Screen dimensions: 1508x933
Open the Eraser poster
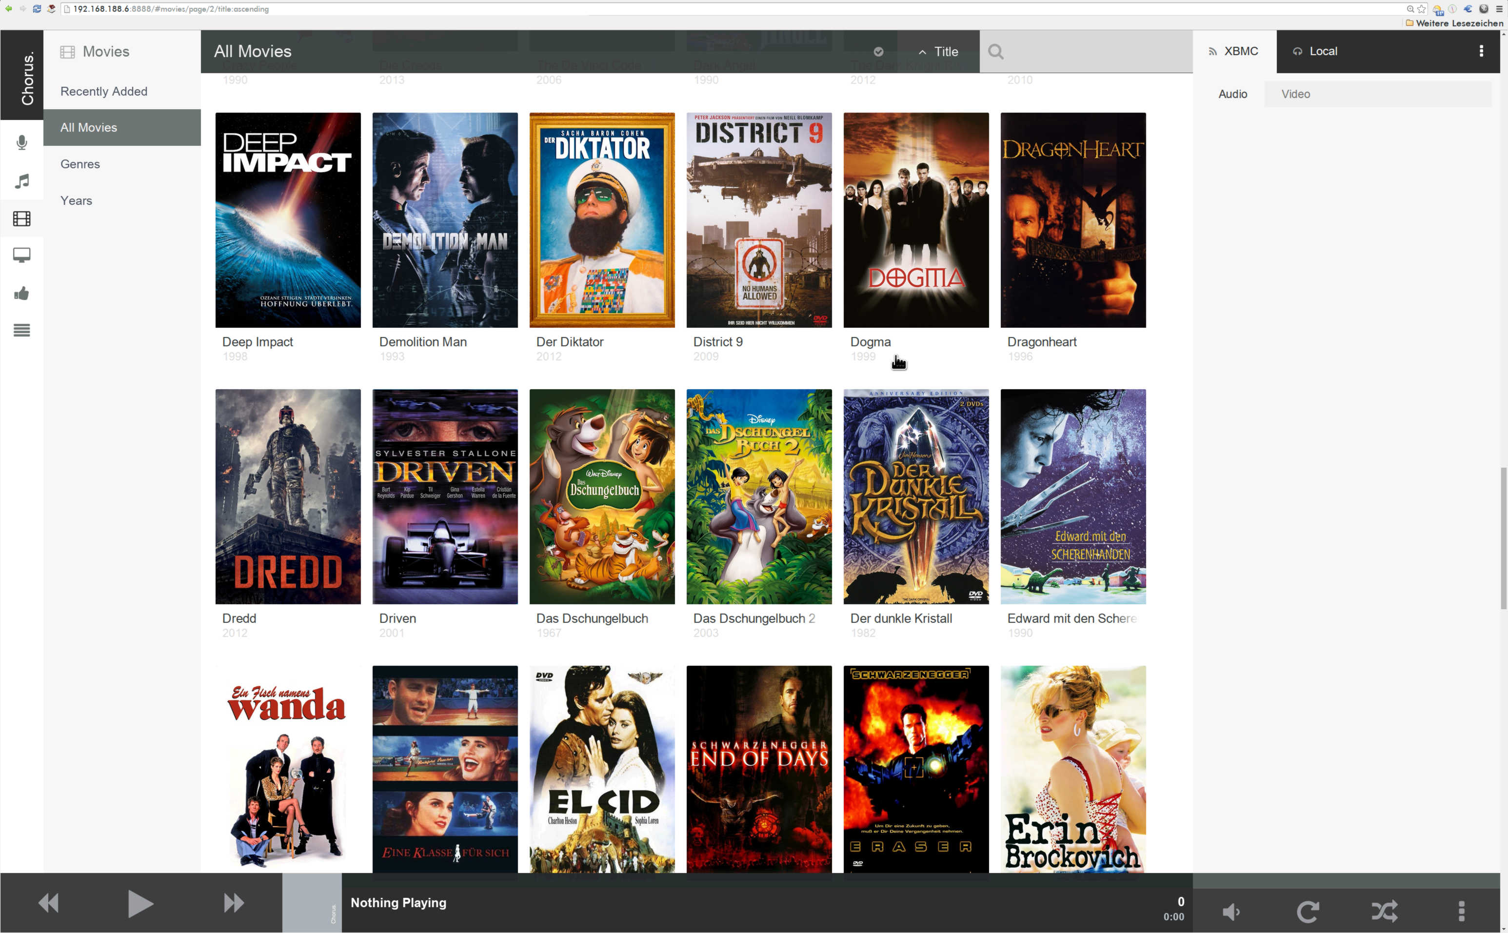click(916, 769)
